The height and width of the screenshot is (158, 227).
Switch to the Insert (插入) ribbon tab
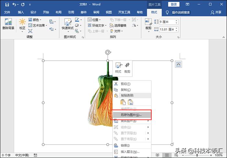(x=21, y=12)
